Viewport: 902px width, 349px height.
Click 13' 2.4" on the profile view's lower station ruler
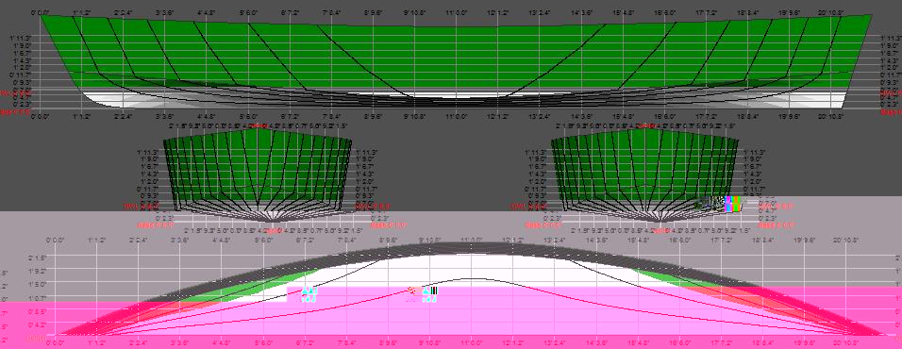pos(540,116)
